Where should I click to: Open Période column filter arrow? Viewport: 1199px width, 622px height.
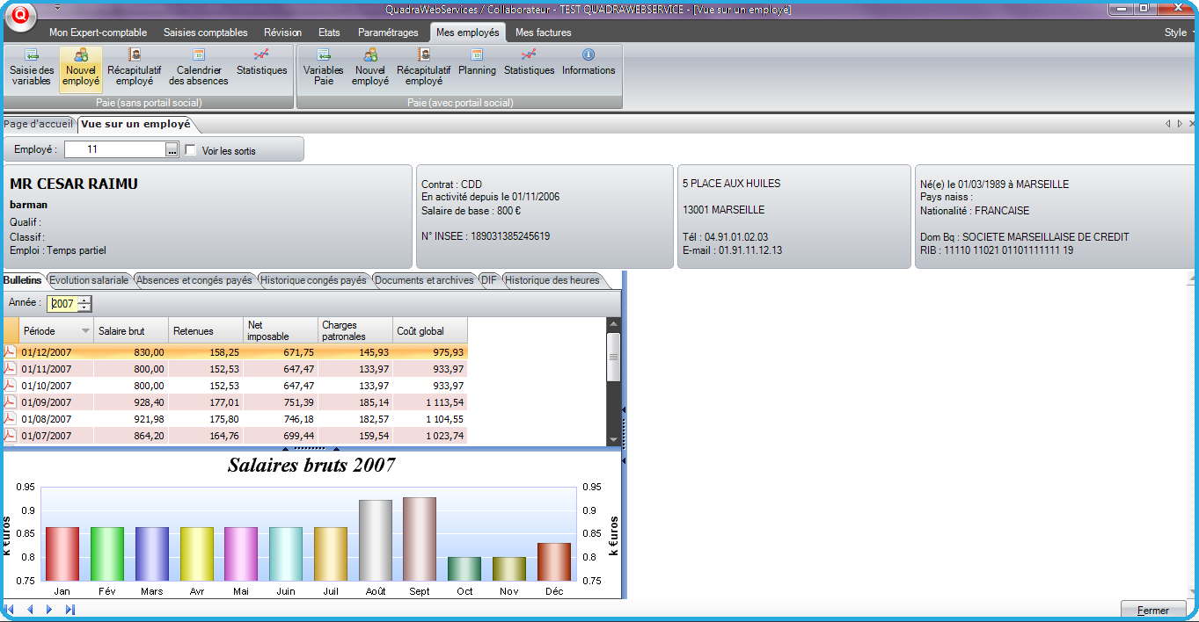(x=85, y=331)
